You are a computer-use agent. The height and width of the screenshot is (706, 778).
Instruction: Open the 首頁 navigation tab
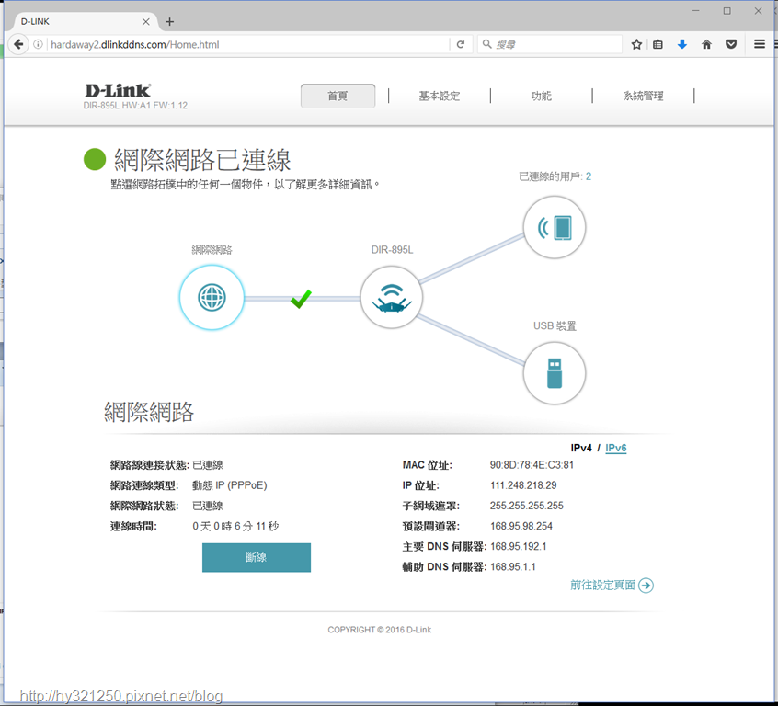(x=338, y=96)
